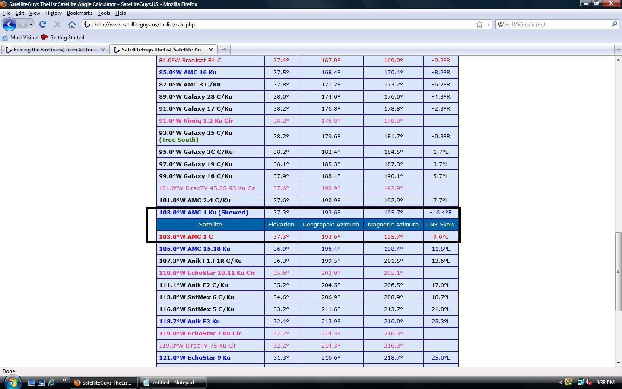Click the LNB Skew column header
Screen dimensions: 622x389
pyautogui.click(x=441, y=224)
